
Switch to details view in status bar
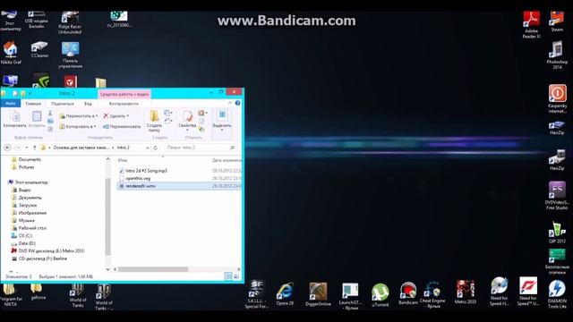point(228,276)
